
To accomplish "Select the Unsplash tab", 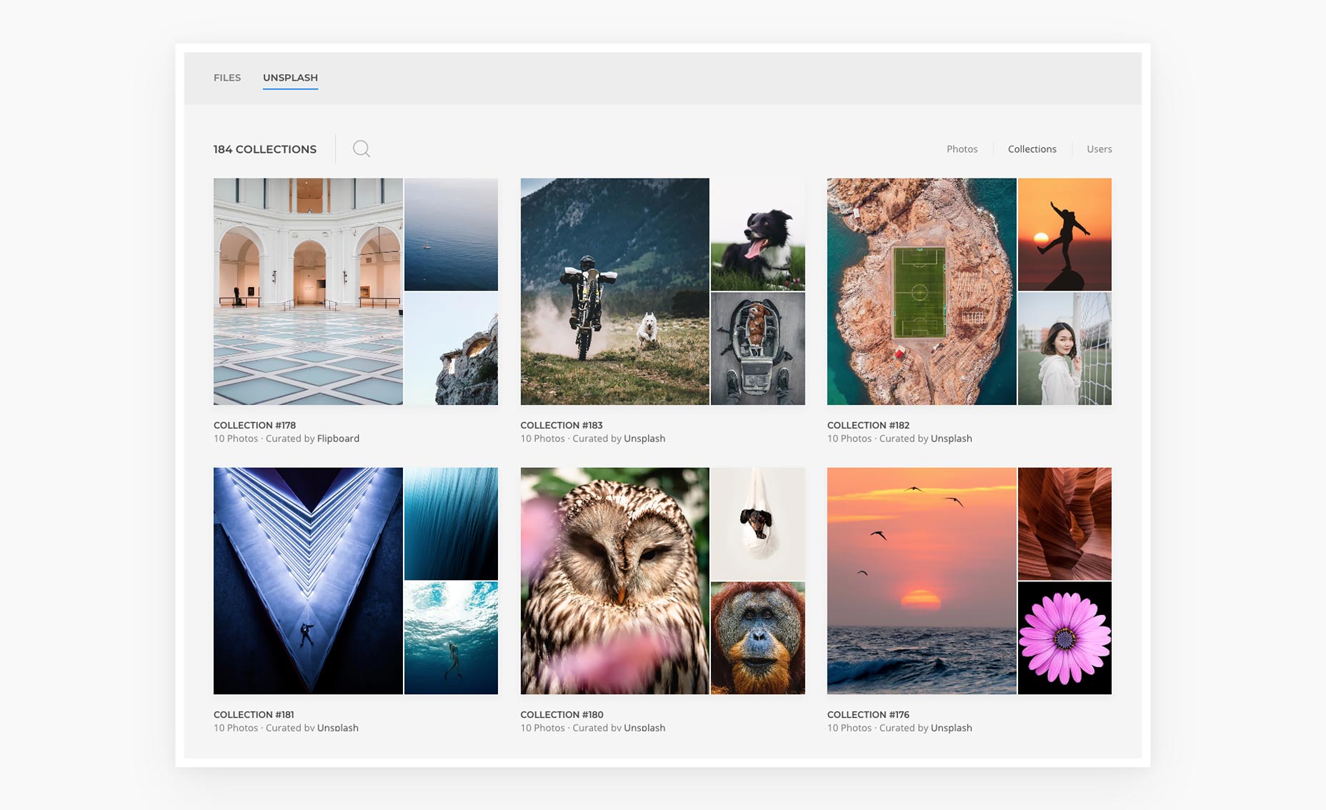I will point(290,78).
